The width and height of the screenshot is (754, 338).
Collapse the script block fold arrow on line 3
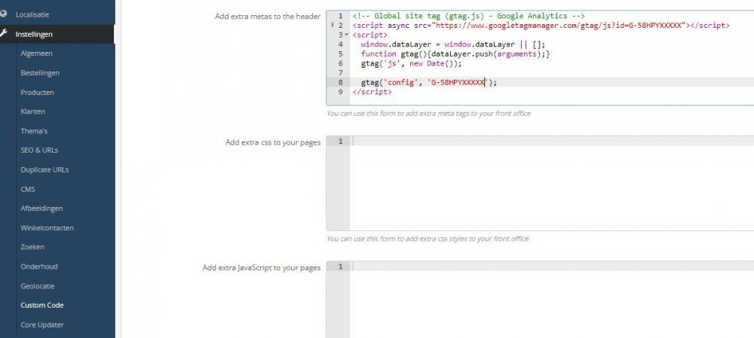[346, 35]
